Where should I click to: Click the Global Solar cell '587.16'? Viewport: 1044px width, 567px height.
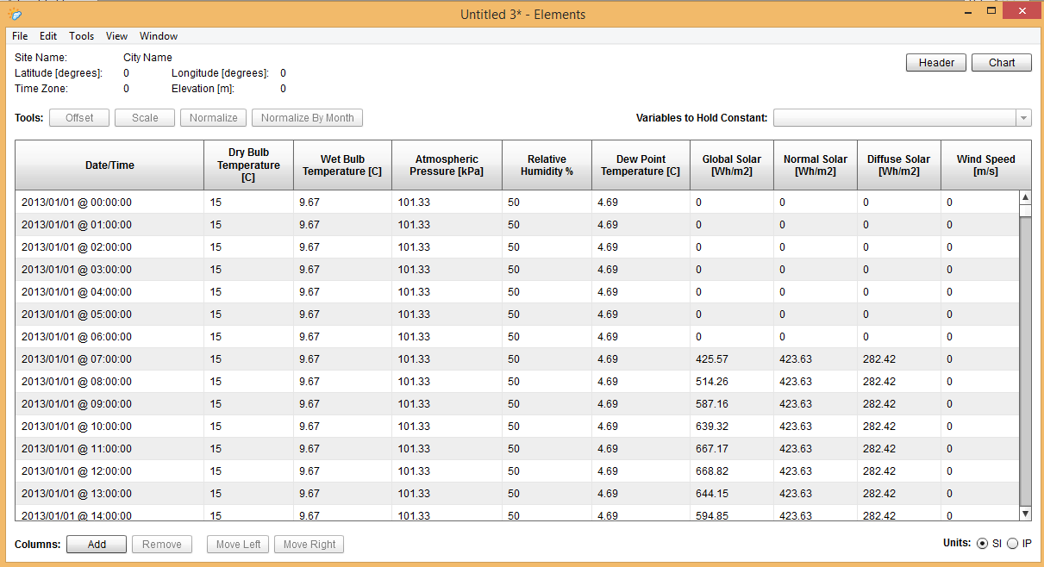pos(732,404)
